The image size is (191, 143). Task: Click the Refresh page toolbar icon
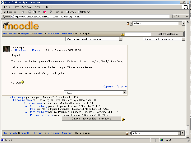pos(34,12)
